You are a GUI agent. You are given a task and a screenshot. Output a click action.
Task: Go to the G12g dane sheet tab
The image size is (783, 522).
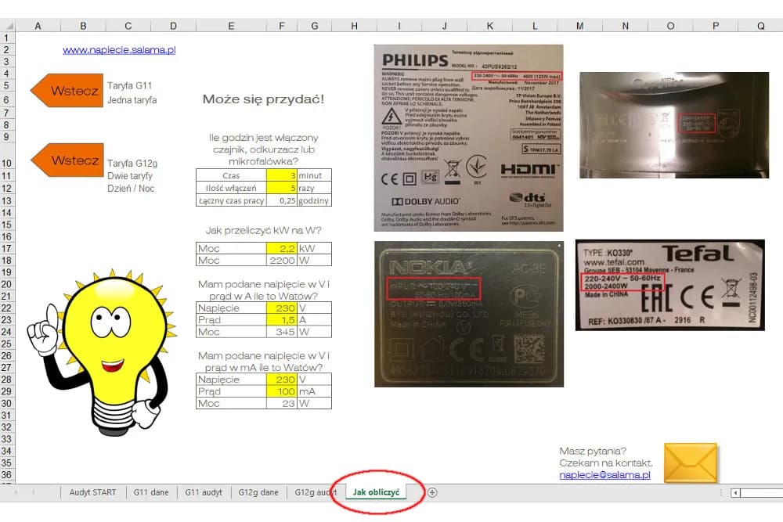(258, 492)
